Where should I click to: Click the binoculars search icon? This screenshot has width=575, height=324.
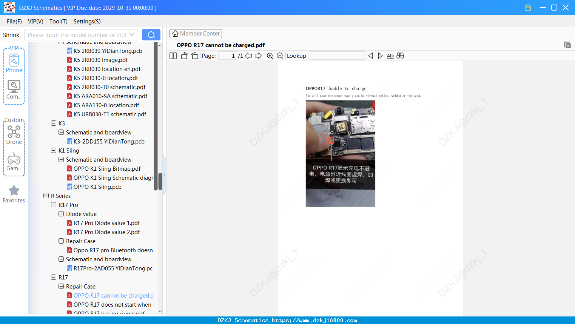[x=400, y=56]
